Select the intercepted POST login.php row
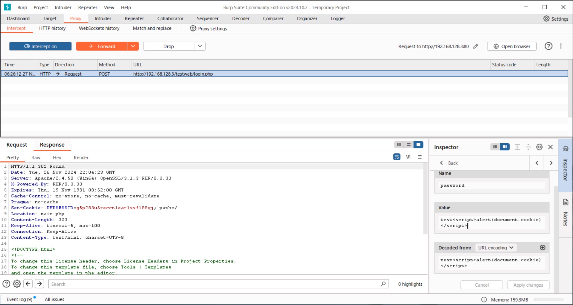Image resolution: width=573 pixels, height=305 pixels. 284,74
